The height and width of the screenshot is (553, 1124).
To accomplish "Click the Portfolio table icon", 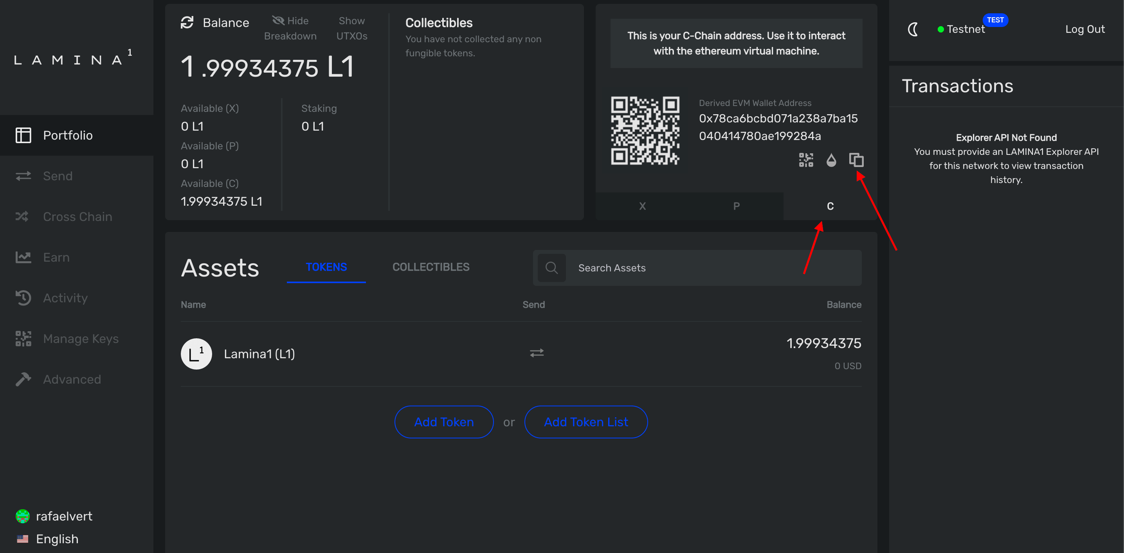I will point(23,135).
